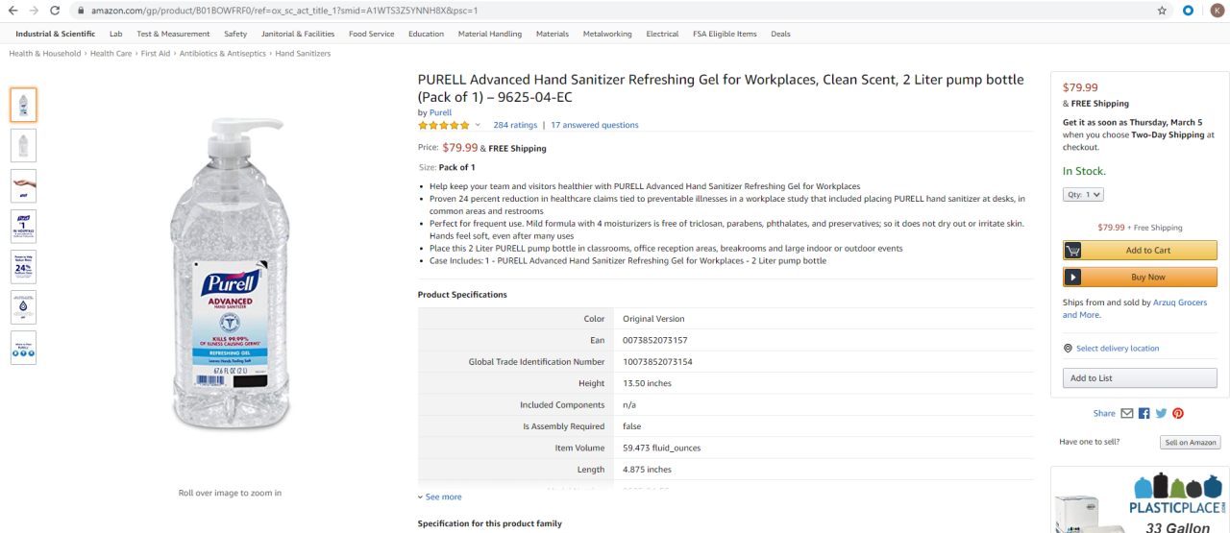Click Add to List button
Screen dimensions: 1230x533
1140,378
